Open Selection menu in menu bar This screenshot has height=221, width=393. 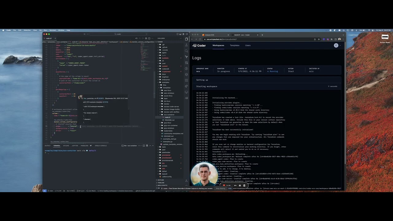pos(27,30)
